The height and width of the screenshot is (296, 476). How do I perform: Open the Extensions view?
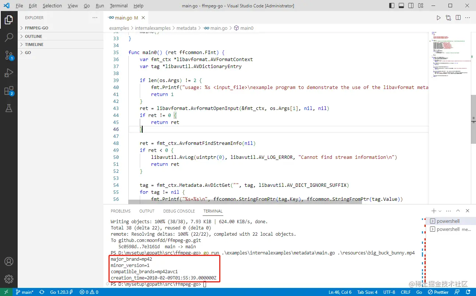(x=9, y=90)
